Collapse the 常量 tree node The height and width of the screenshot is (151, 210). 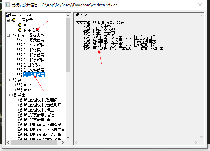pyautogui.click(x=8, y=95)
